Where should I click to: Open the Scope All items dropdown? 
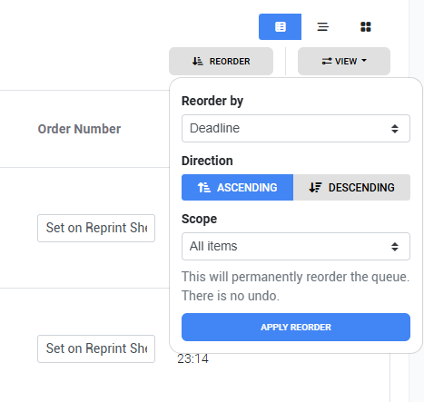(296, 246)
